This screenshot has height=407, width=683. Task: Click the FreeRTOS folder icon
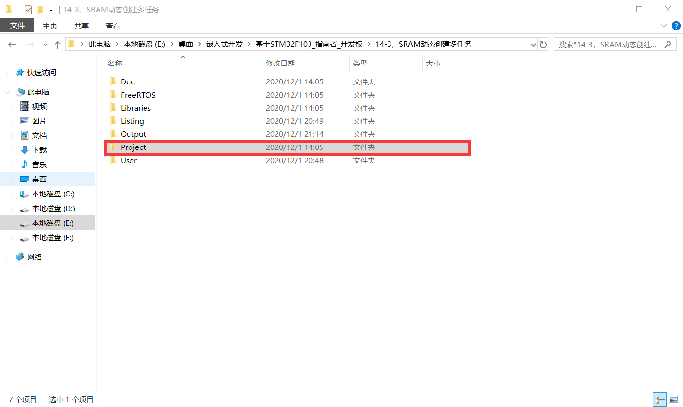pos(113,95)
